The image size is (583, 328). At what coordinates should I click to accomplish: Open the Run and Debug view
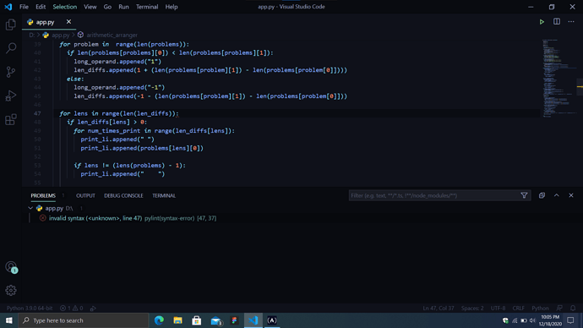(x=11, y=96)
